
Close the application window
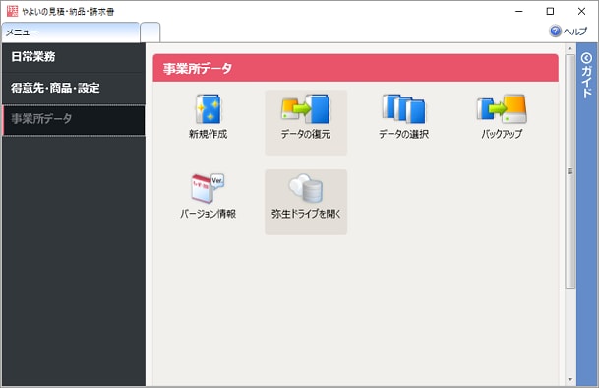581,11
